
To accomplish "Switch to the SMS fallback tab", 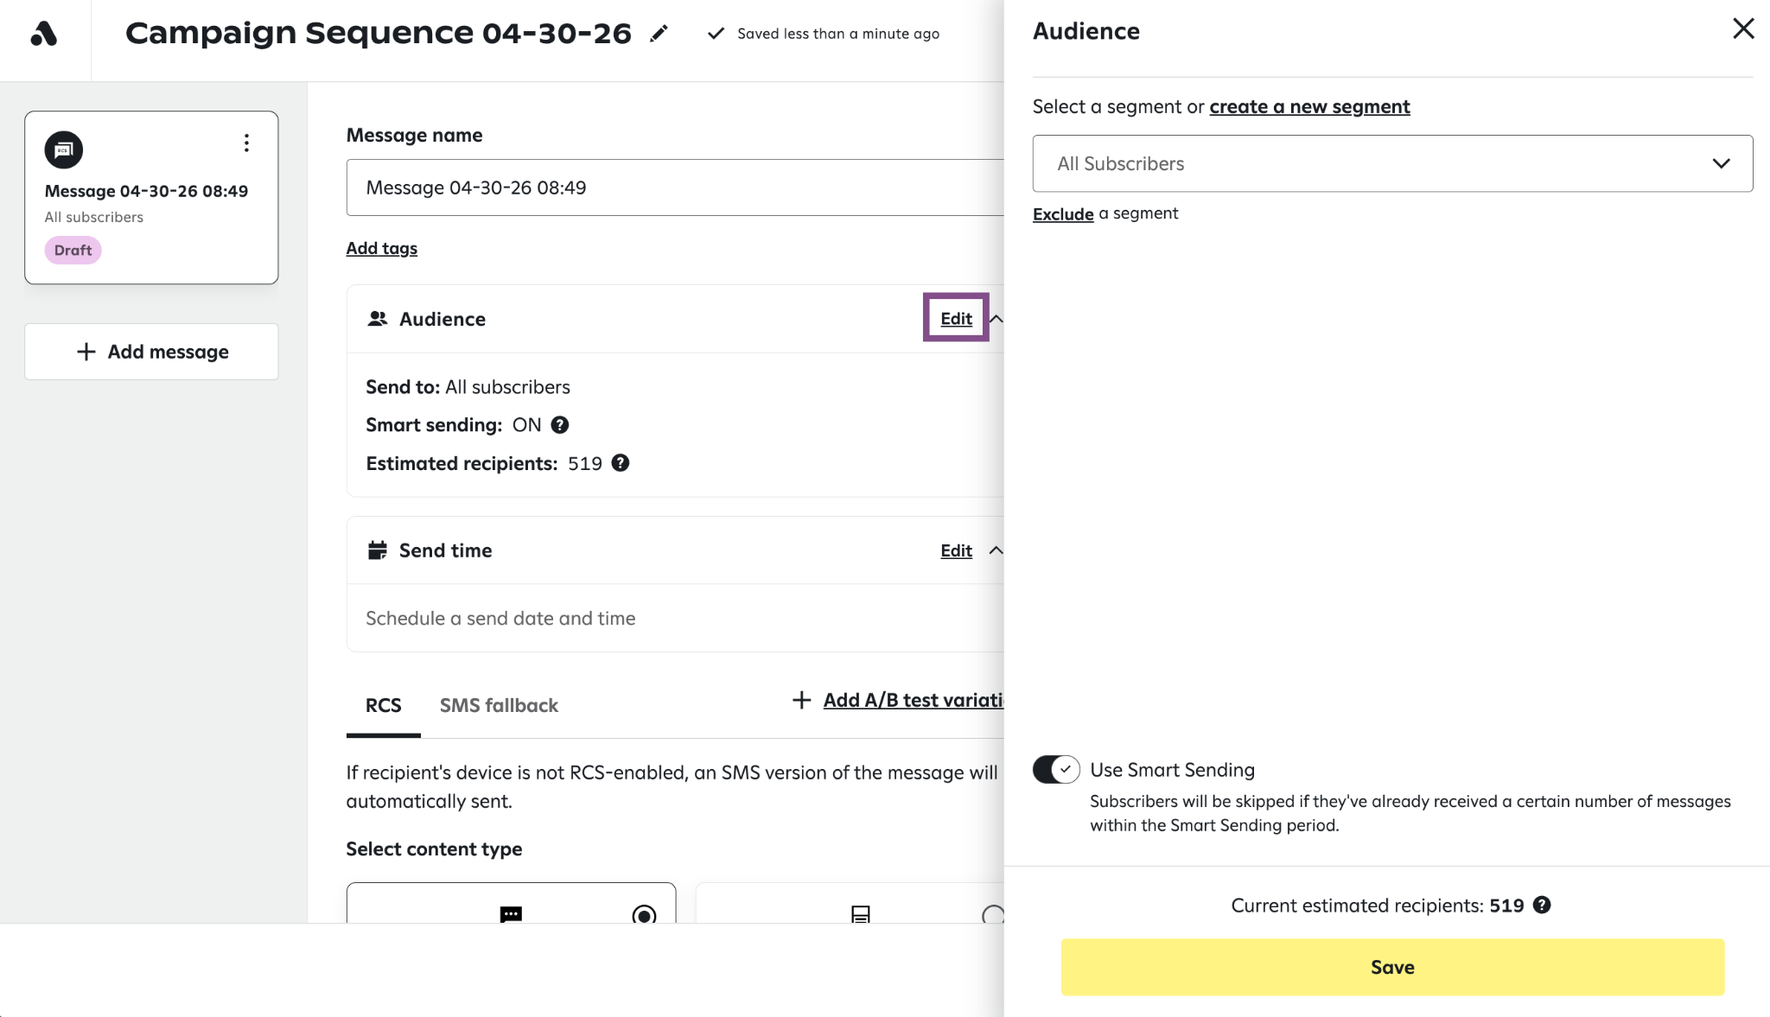I will pos(499,705).
